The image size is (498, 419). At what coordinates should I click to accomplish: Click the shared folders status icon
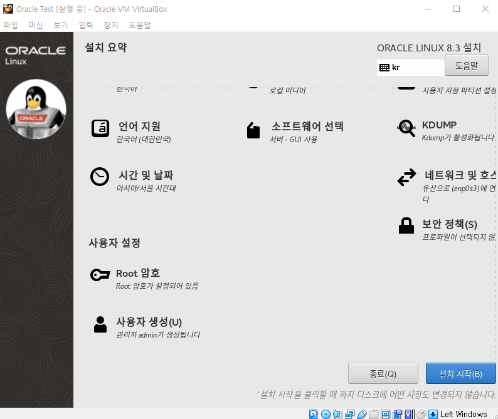pos(374,414)
